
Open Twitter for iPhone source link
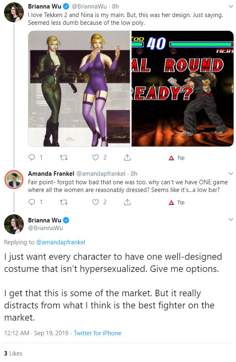(98, 333)
